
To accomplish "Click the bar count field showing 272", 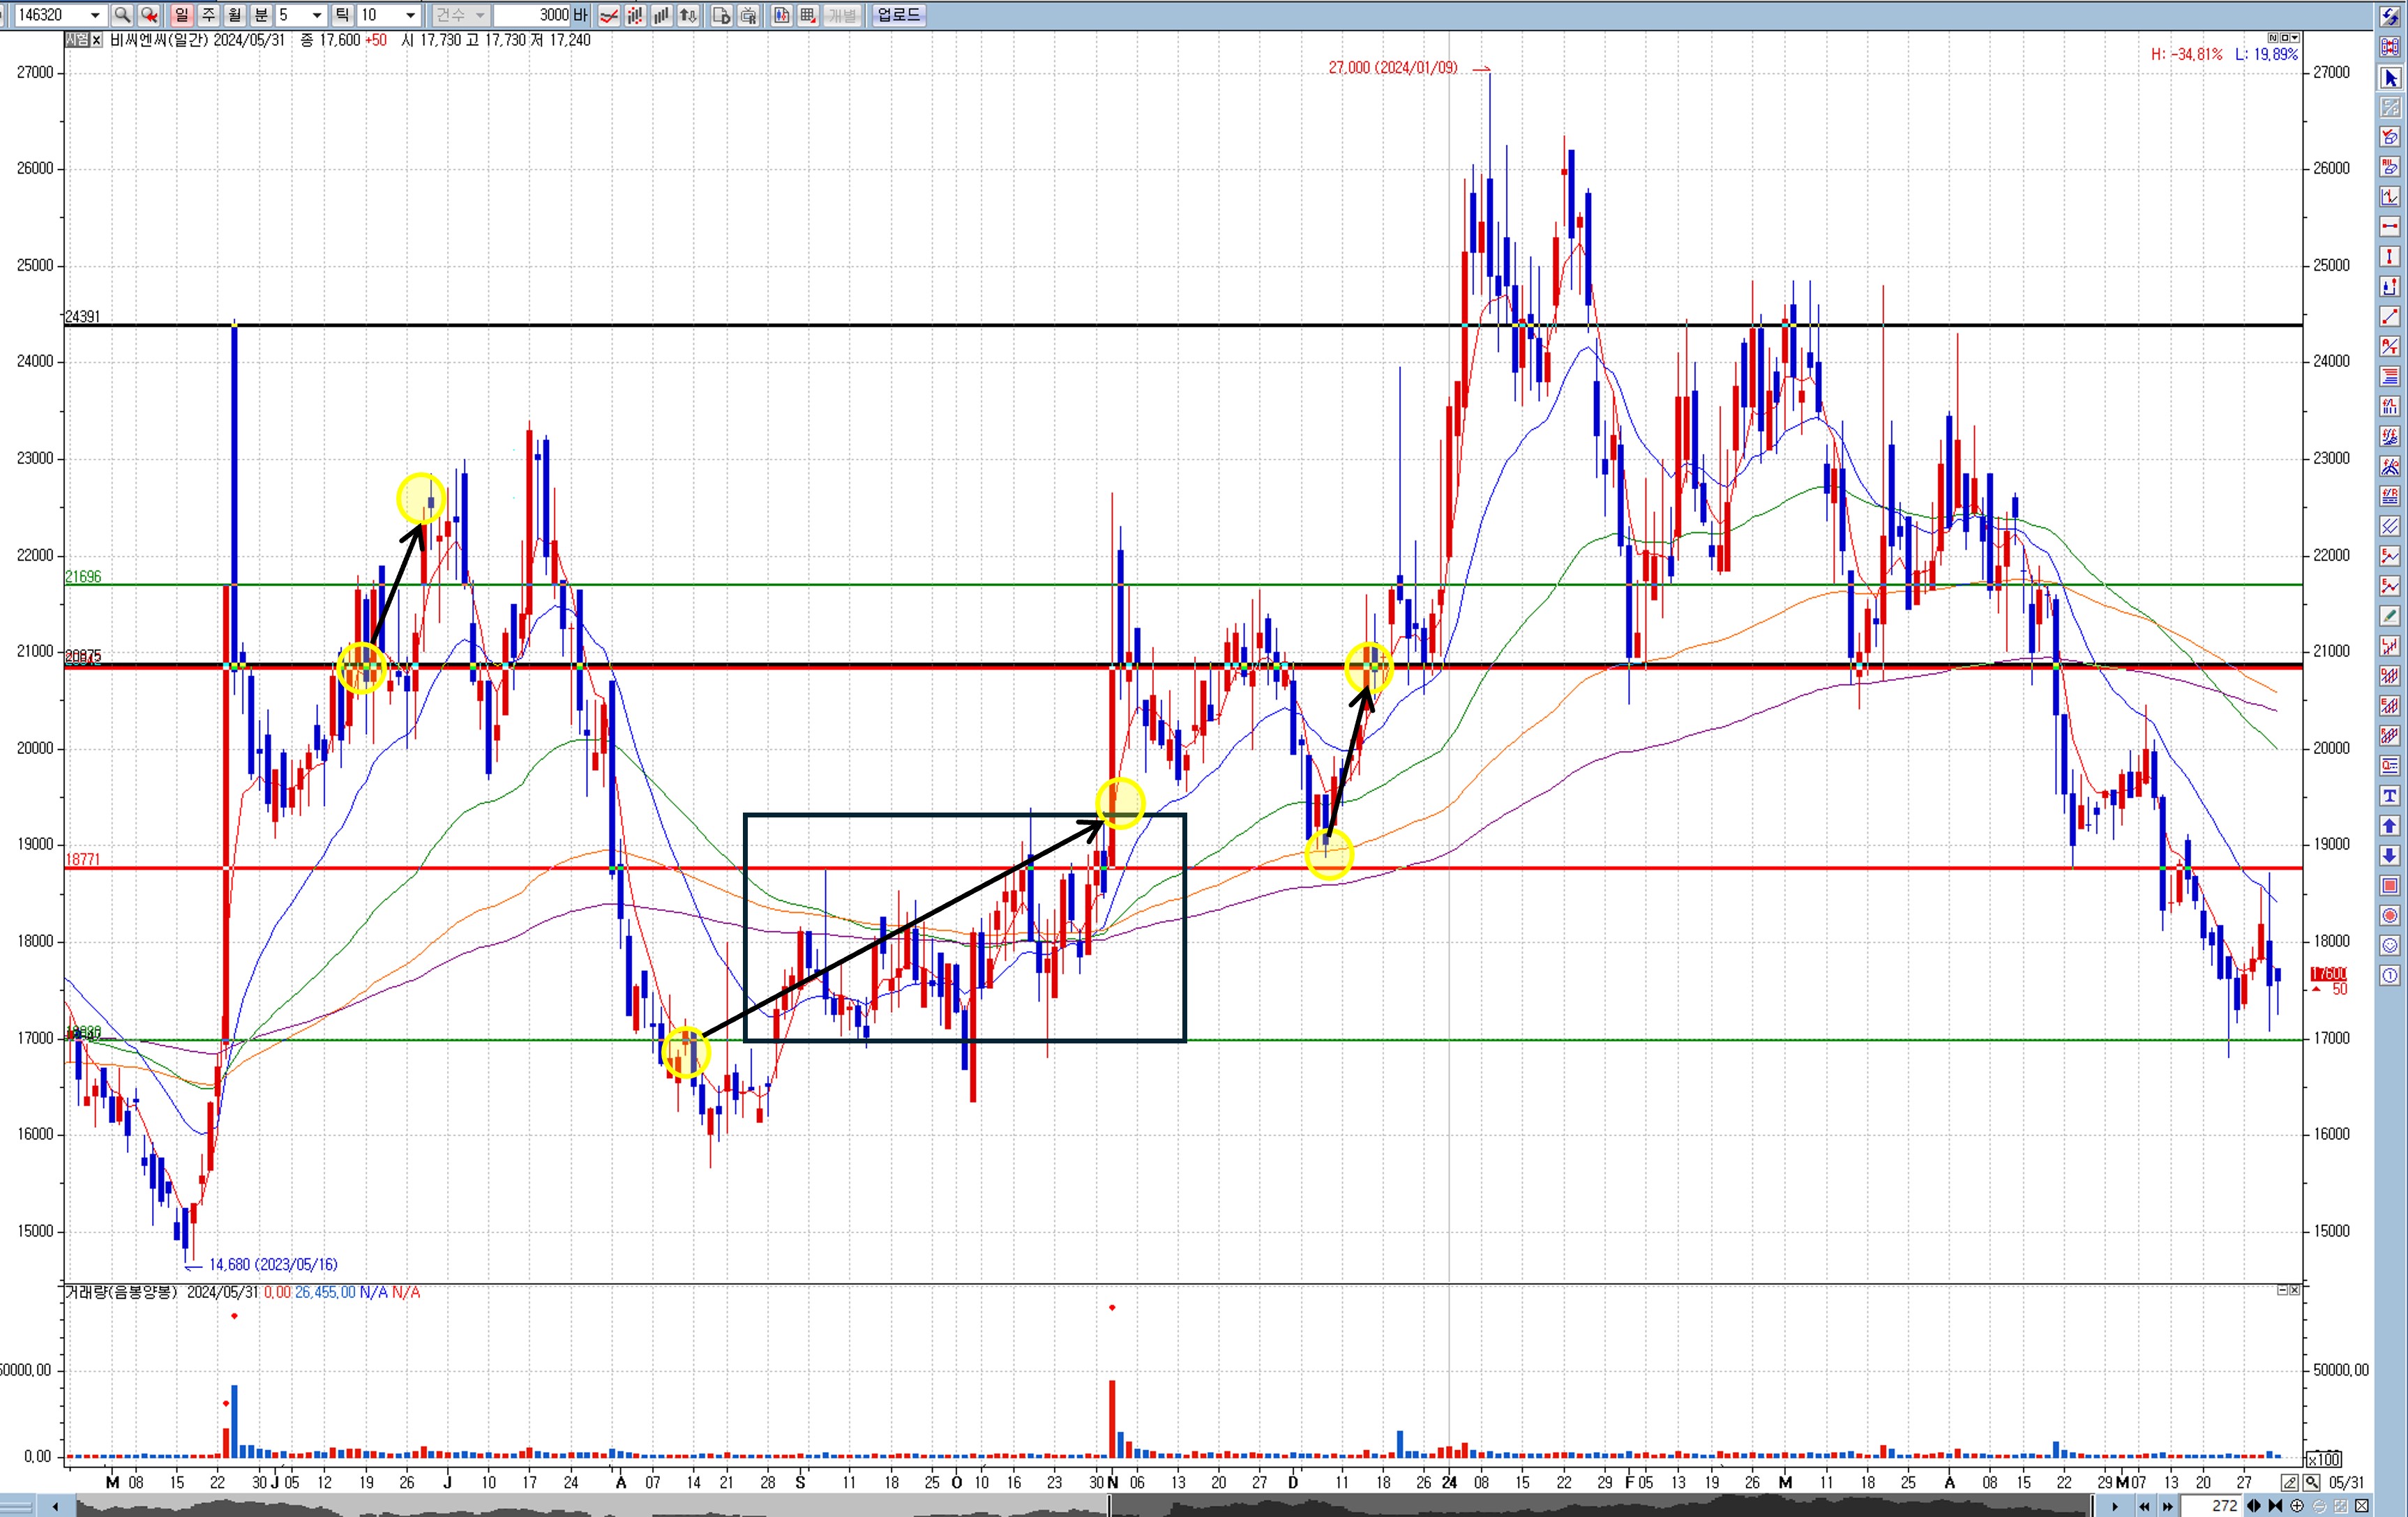I will (2212, 1506).
